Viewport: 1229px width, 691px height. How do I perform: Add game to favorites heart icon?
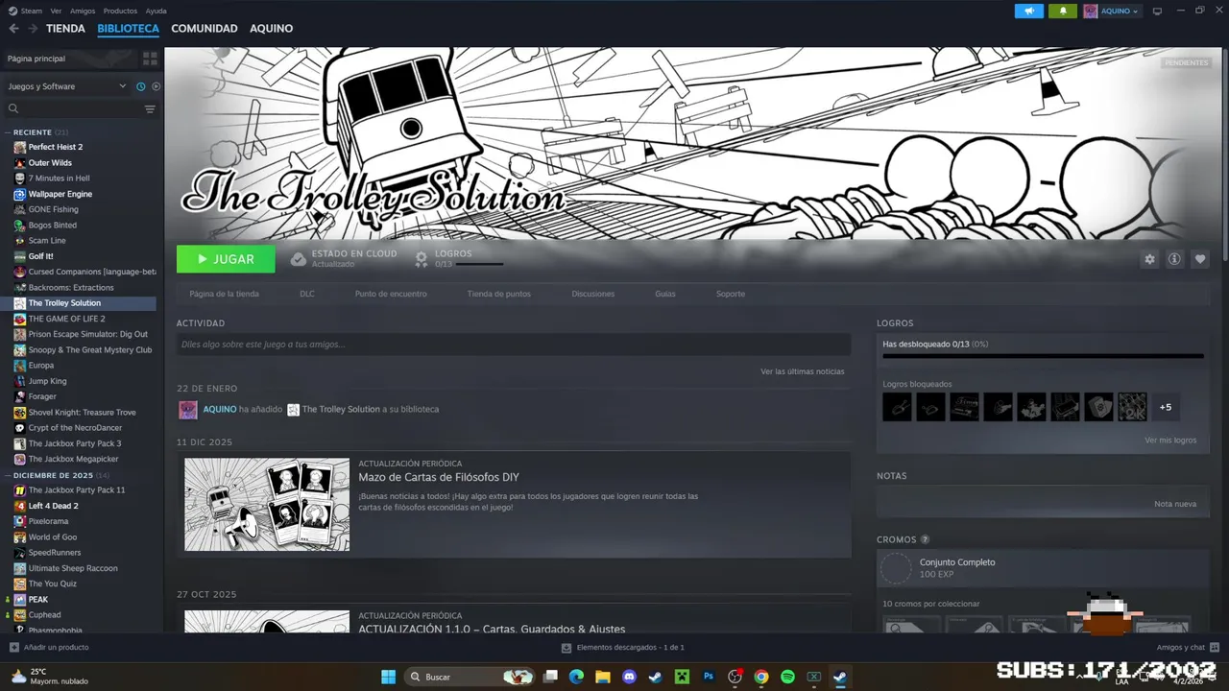(x=1199, y=259)
